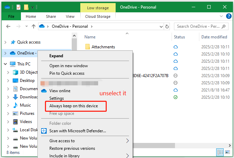Select This PC in navigation pane

(24, 64)
